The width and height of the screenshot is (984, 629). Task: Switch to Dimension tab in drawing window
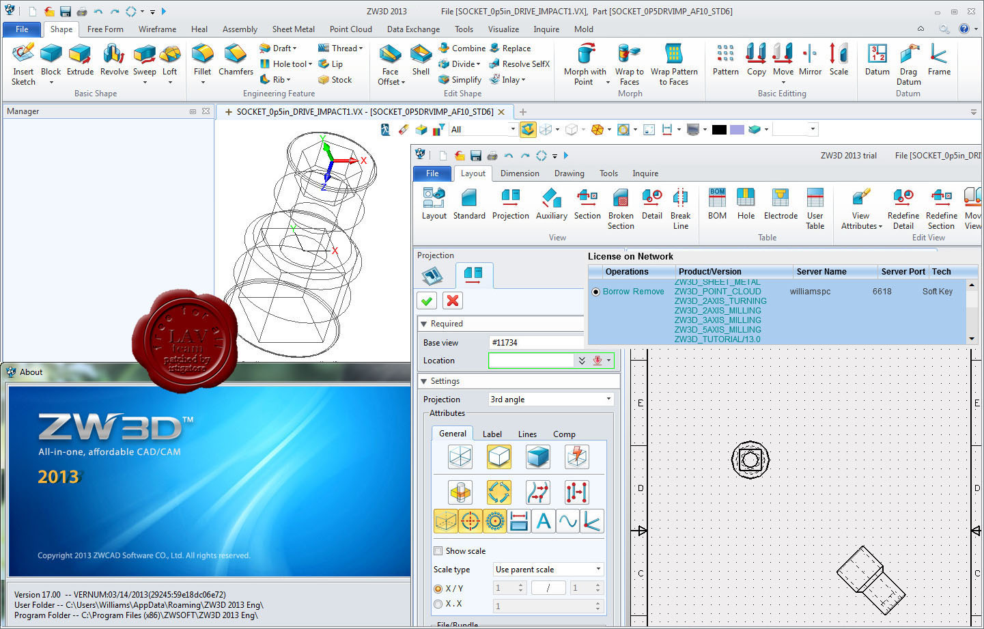[520, 173]
